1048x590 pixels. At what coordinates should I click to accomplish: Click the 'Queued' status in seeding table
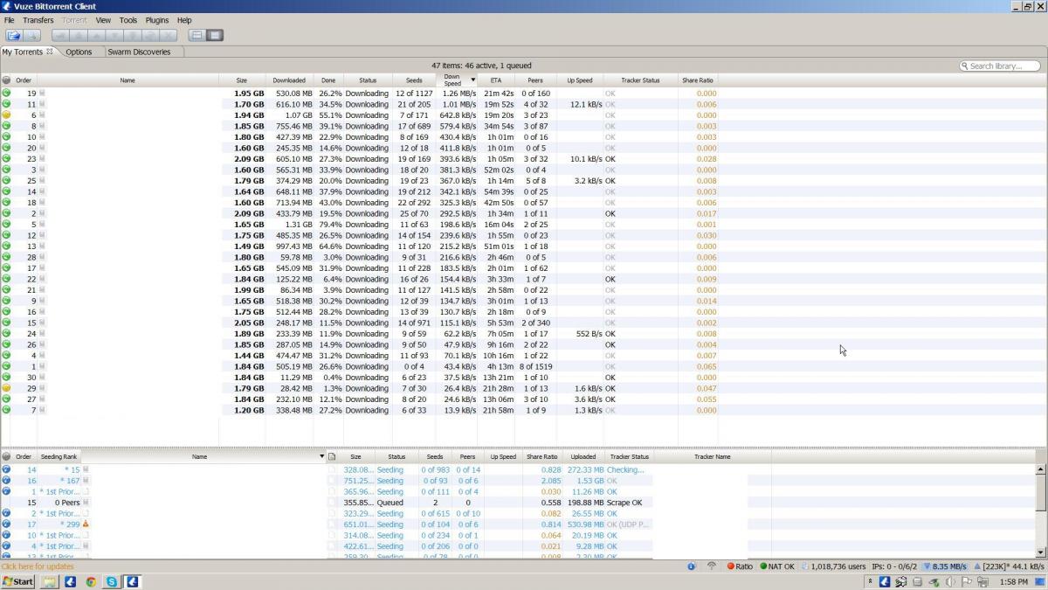(390, 503)
